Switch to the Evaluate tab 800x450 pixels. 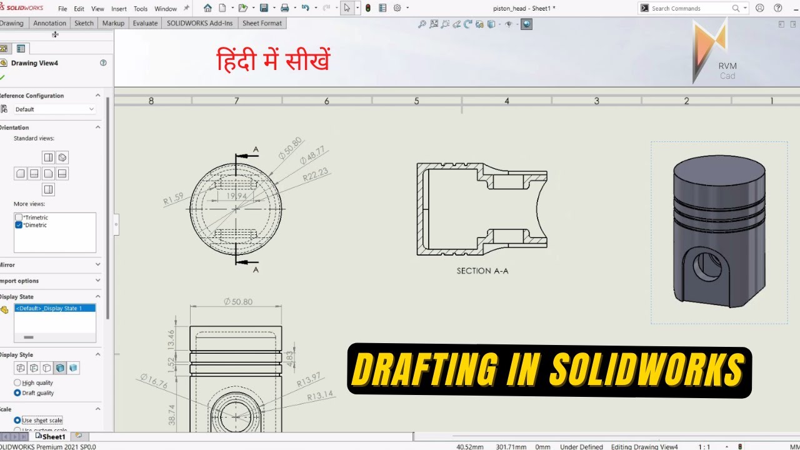[x=145, y=23]
